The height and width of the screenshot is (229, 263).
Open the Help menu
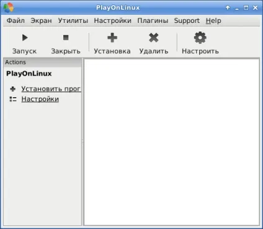(x=213, y=20)
